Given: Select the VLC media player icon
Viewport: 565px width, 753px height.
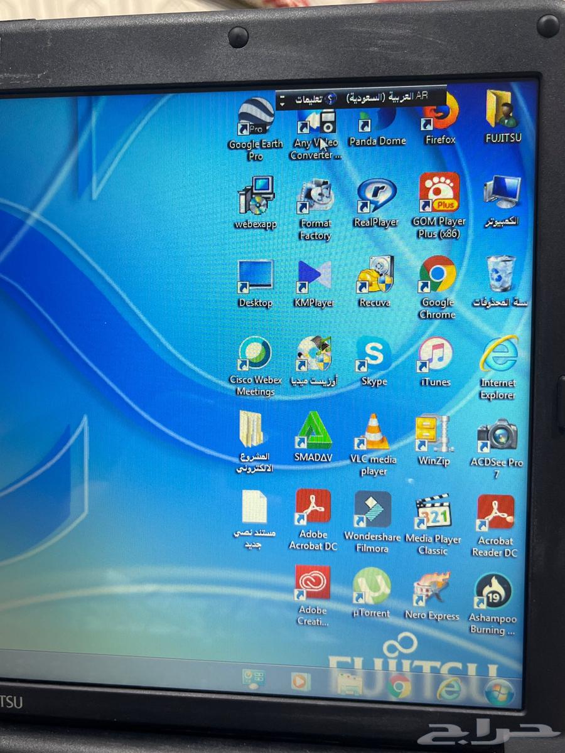Looking at the screenshot, I should coord(374,444).
